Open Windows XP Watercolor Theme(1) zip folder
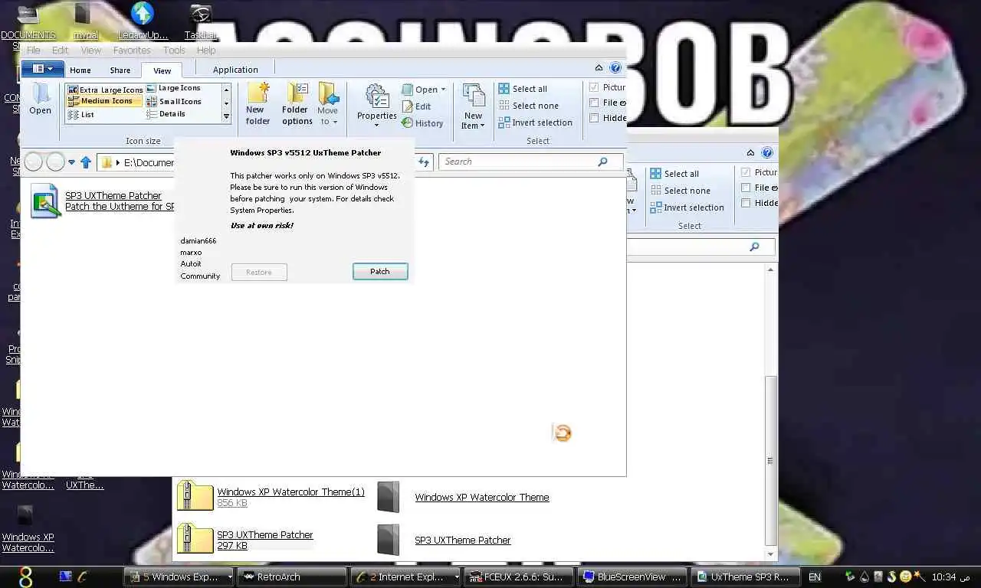The width and height of the screenshot is (981, 588). 271,497
